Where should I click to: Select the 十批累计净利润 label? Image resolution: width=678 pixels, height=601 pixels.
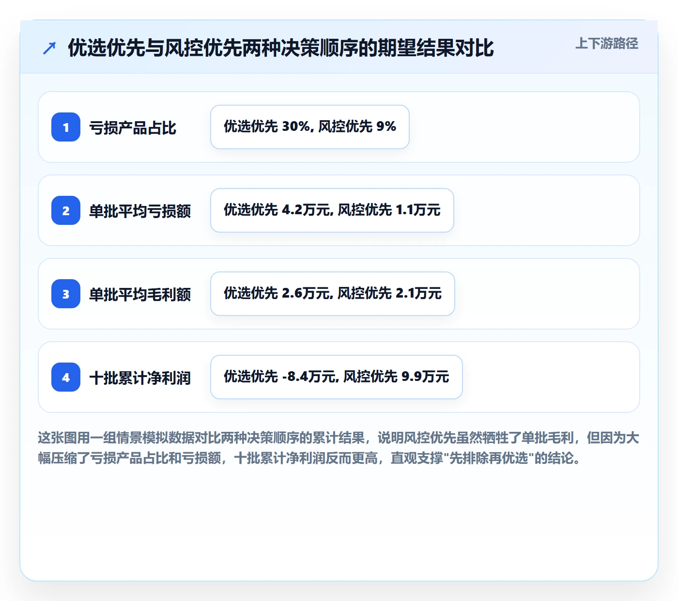click(x=140, y=378)
